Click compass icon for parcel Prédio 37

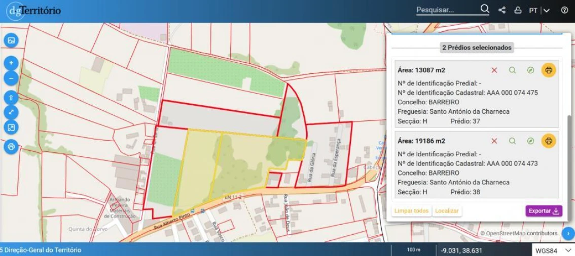tap(530, 70)
